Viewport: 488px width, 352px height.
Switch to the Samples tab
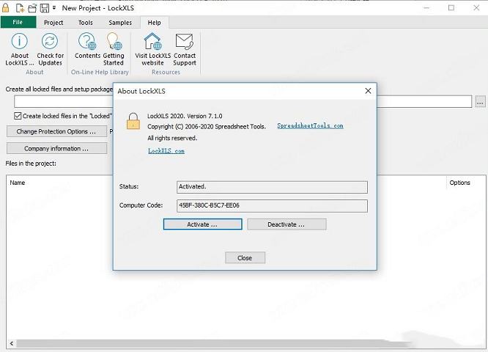pyautogui.click(x=120, y=23)
